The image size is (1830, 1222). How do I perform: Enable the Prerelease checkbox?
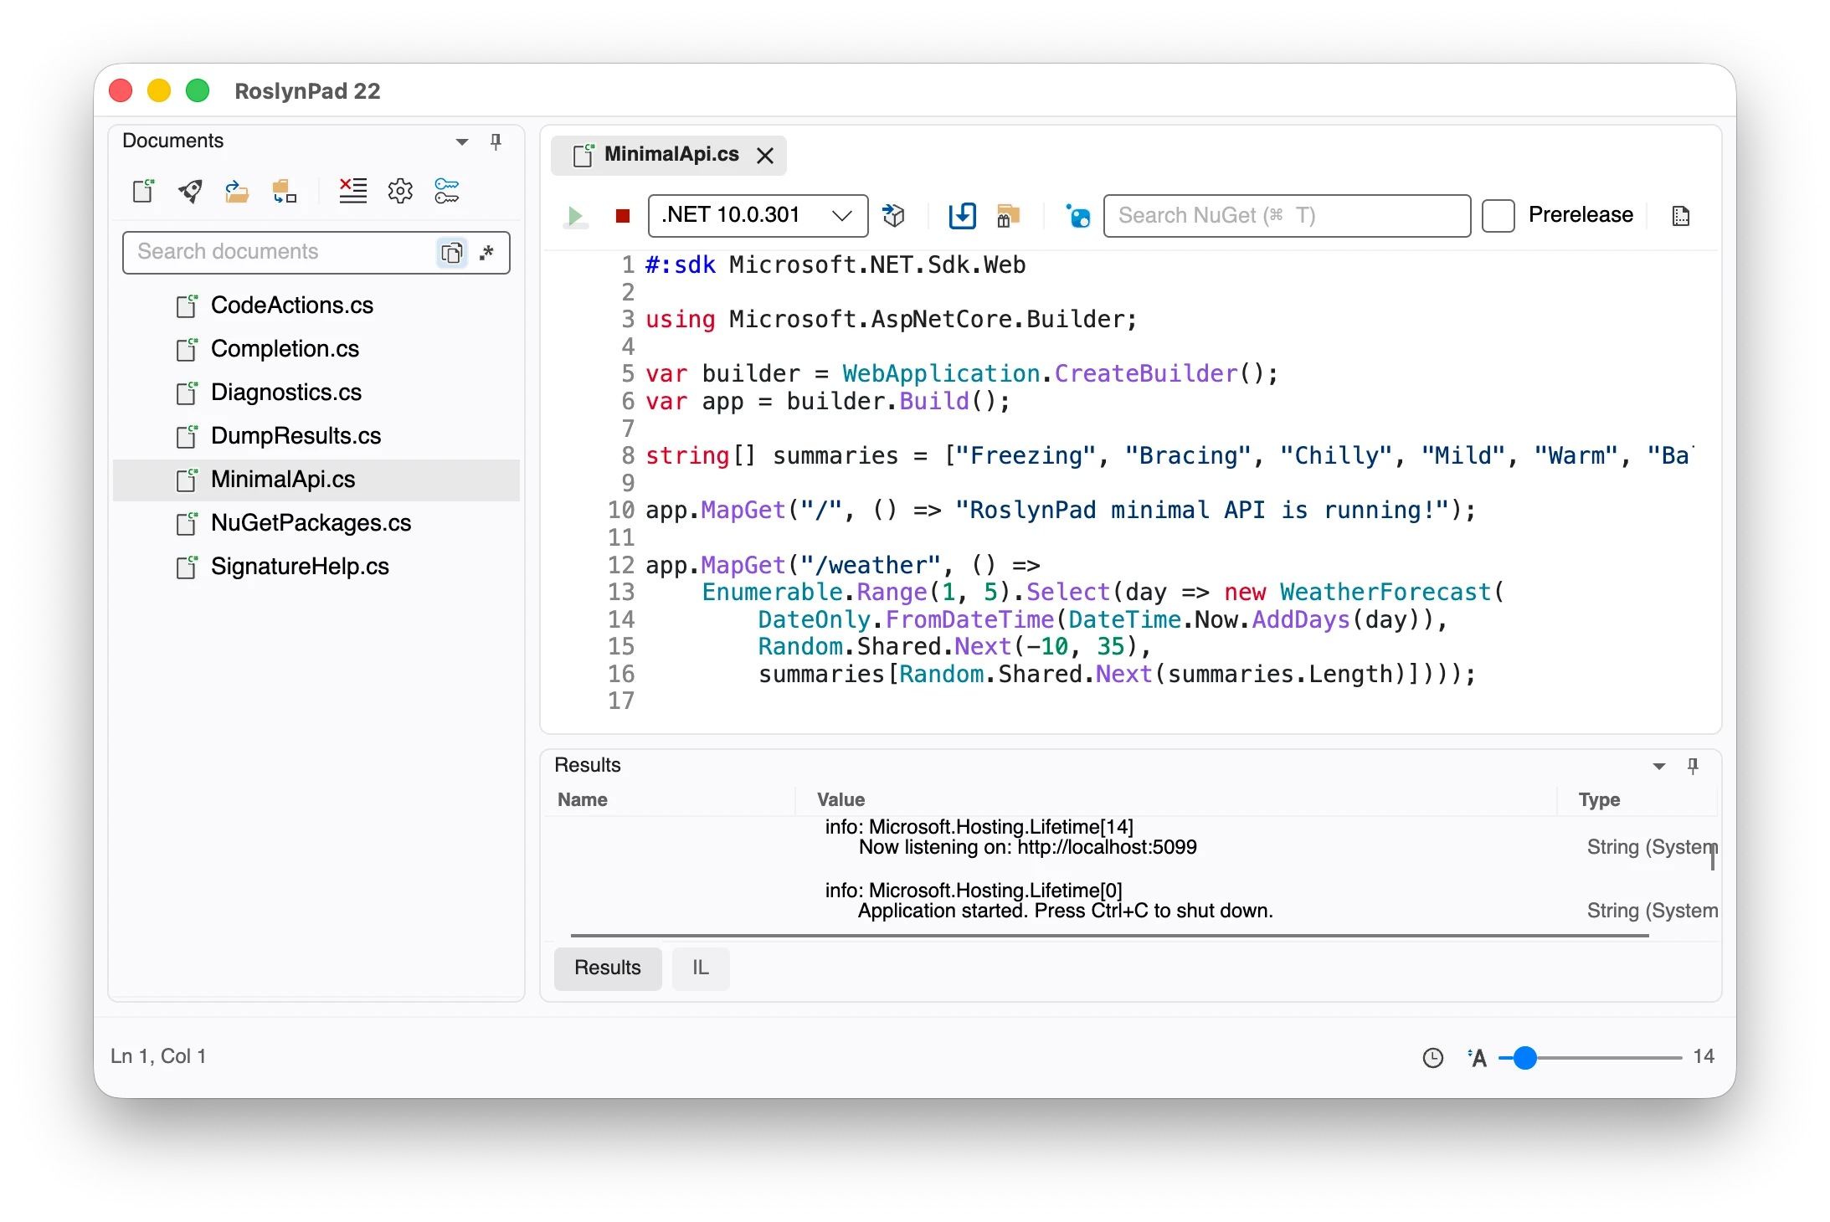[1498, 216]
